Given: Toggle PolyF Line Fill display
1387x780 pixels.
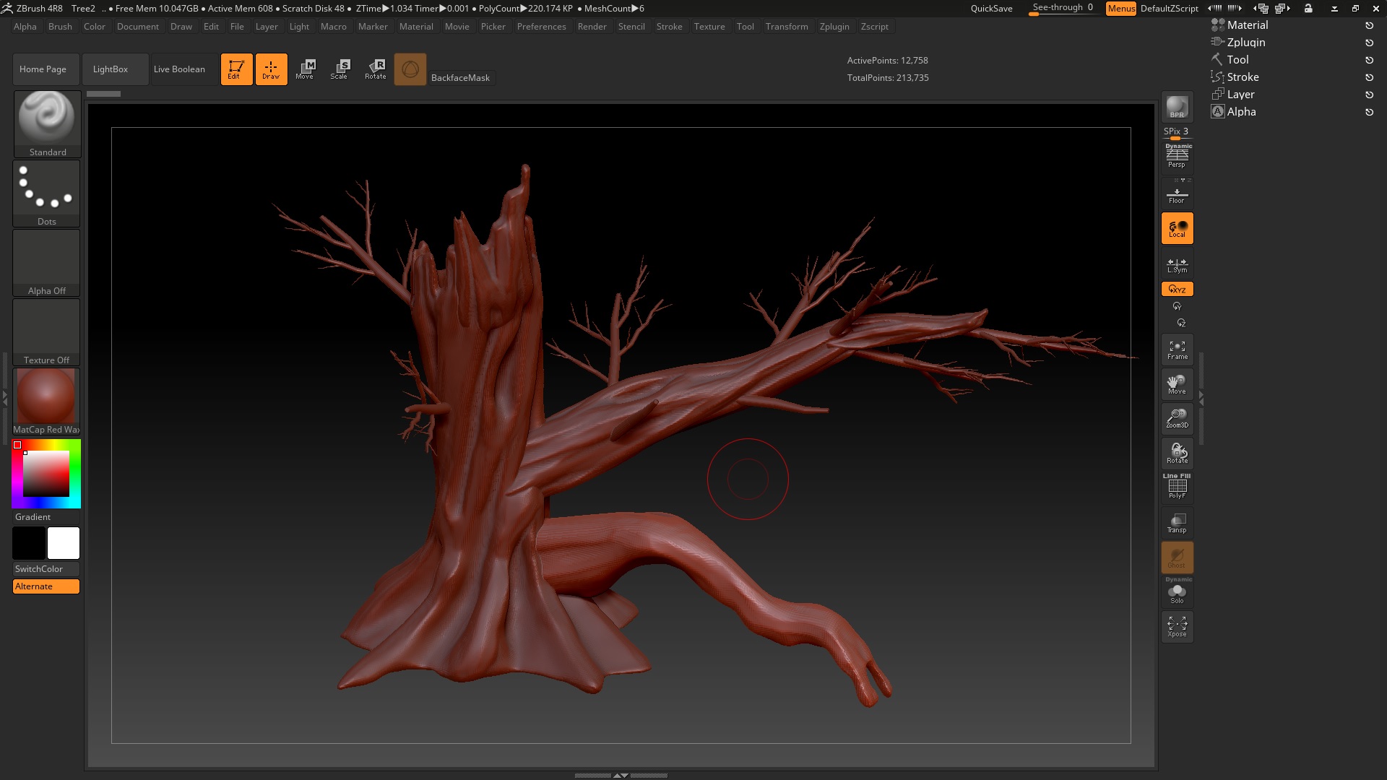Looking at the screenshot, I should pyautogui.click(x=1177, y=487).
